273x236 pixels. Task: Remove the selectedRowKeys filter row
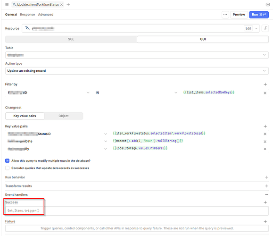pyautogui.click(x=265, y=93)
